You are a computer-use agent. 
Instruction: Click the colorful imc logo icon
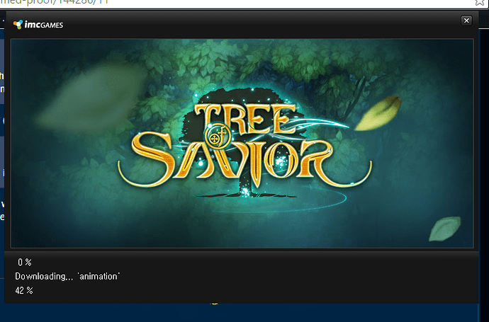[18, 24]
